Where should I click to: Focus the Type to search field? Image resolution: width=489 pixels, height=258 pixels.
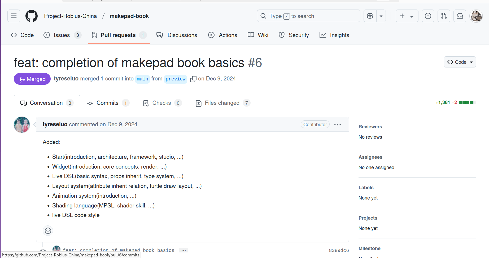pyautogui.click(x=308, y=16)
